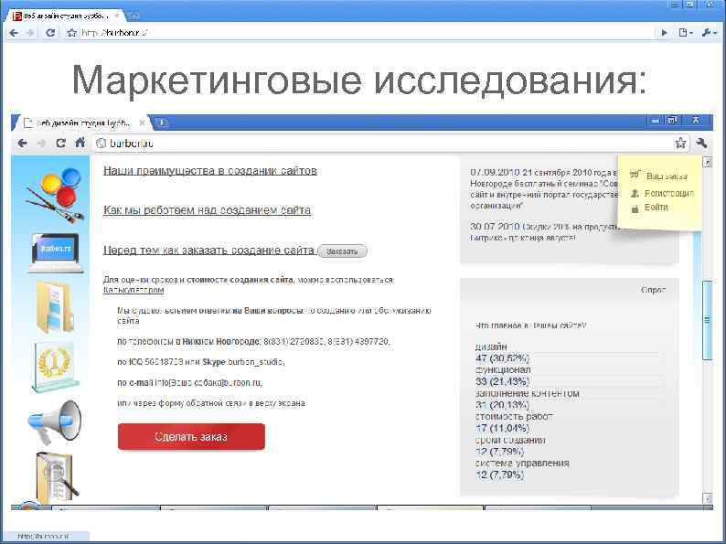Click the outer browser go arrow icon
The image size is (726, 544).
coord(665,33)
